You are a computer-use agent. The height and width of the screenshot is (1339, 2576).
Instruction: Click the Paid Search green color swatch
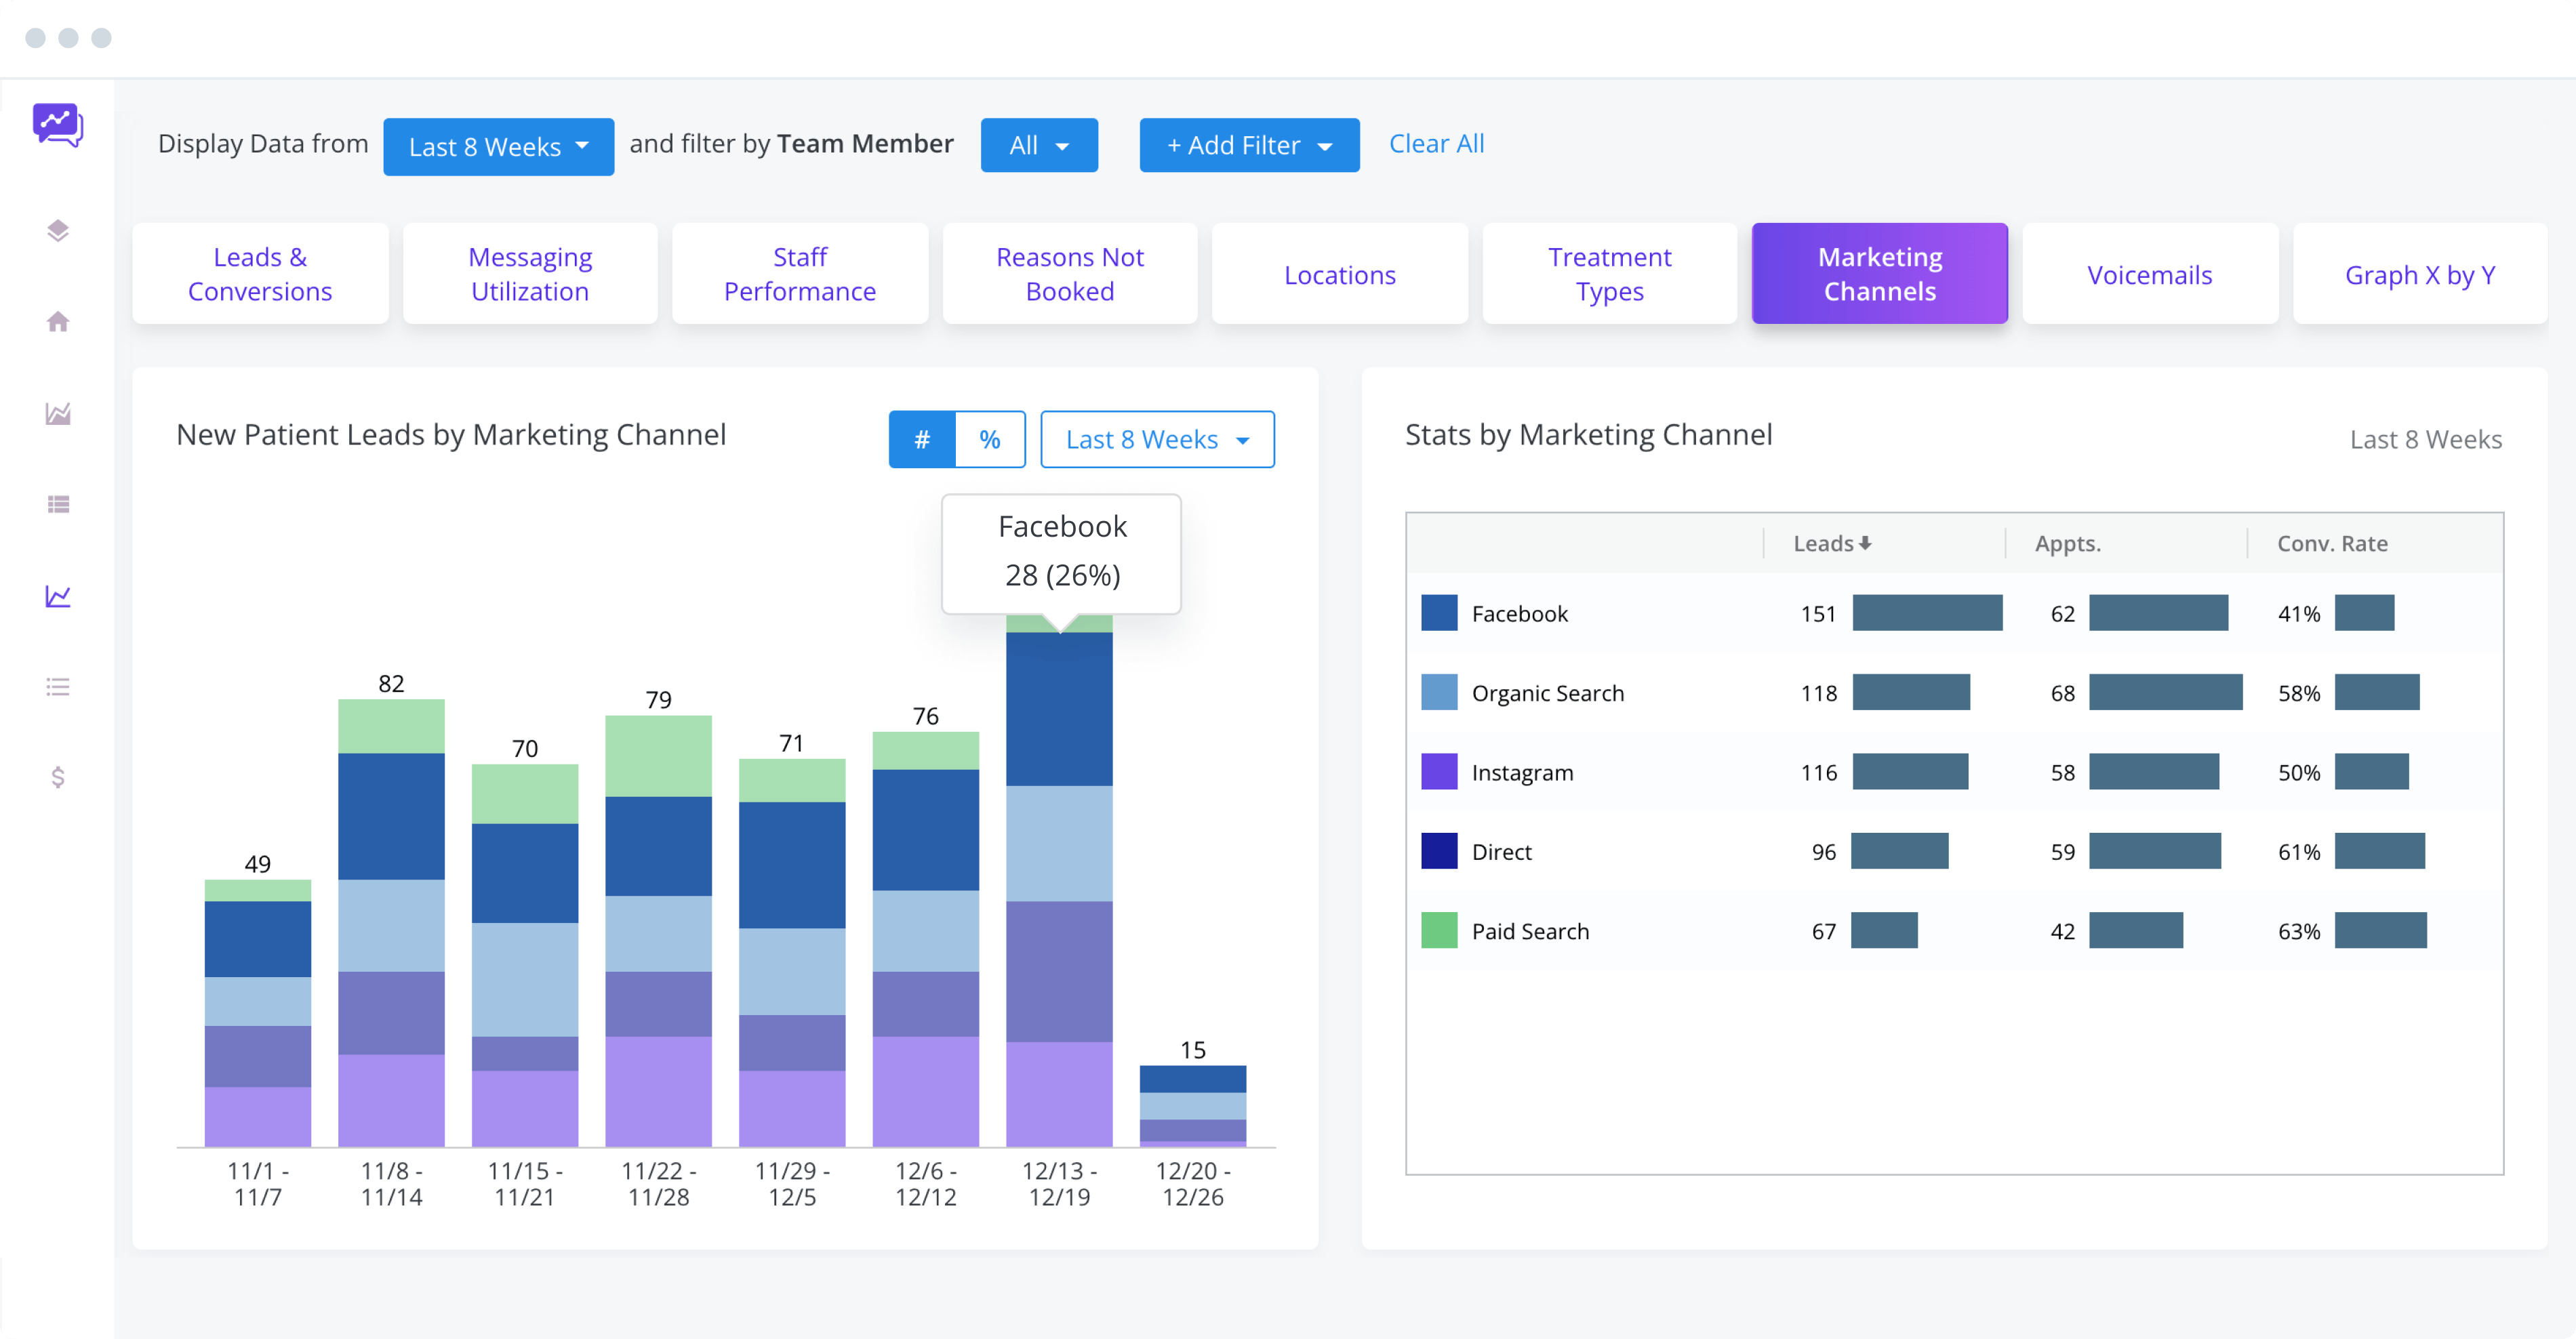point(1439,931)
